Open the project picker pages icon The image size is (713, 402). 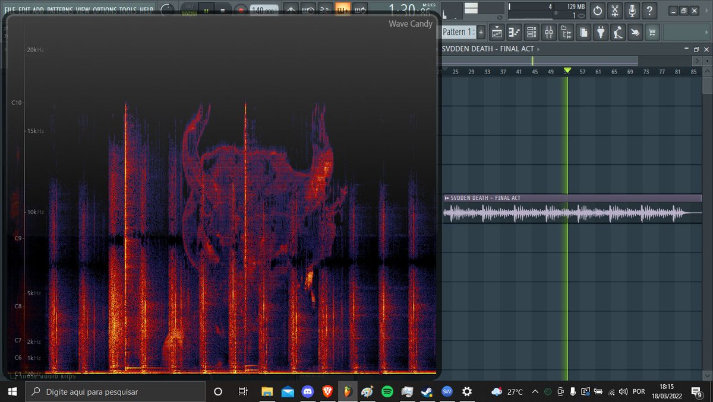(583, 32)
